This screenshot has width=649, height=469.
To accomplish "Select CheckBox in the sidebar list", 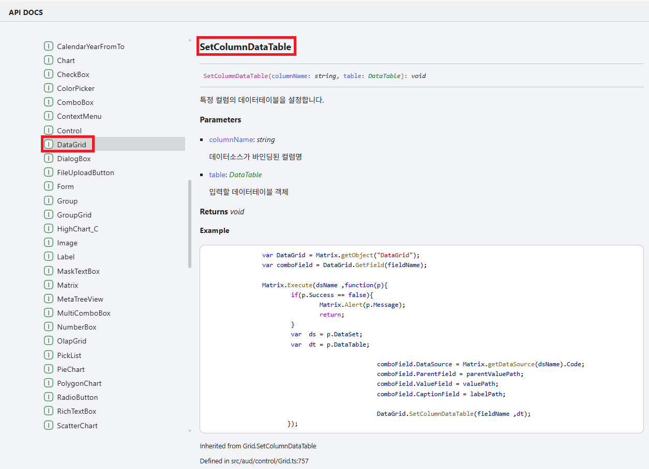I will pos(73,74).
